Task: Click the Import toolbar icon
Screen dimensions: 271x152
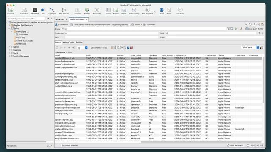Action: 124,11
